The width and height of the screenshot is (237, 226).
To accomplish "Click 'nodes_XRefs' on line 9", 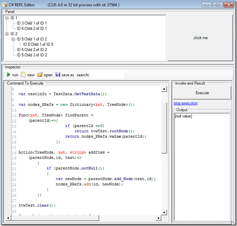I will click(40, 105).
